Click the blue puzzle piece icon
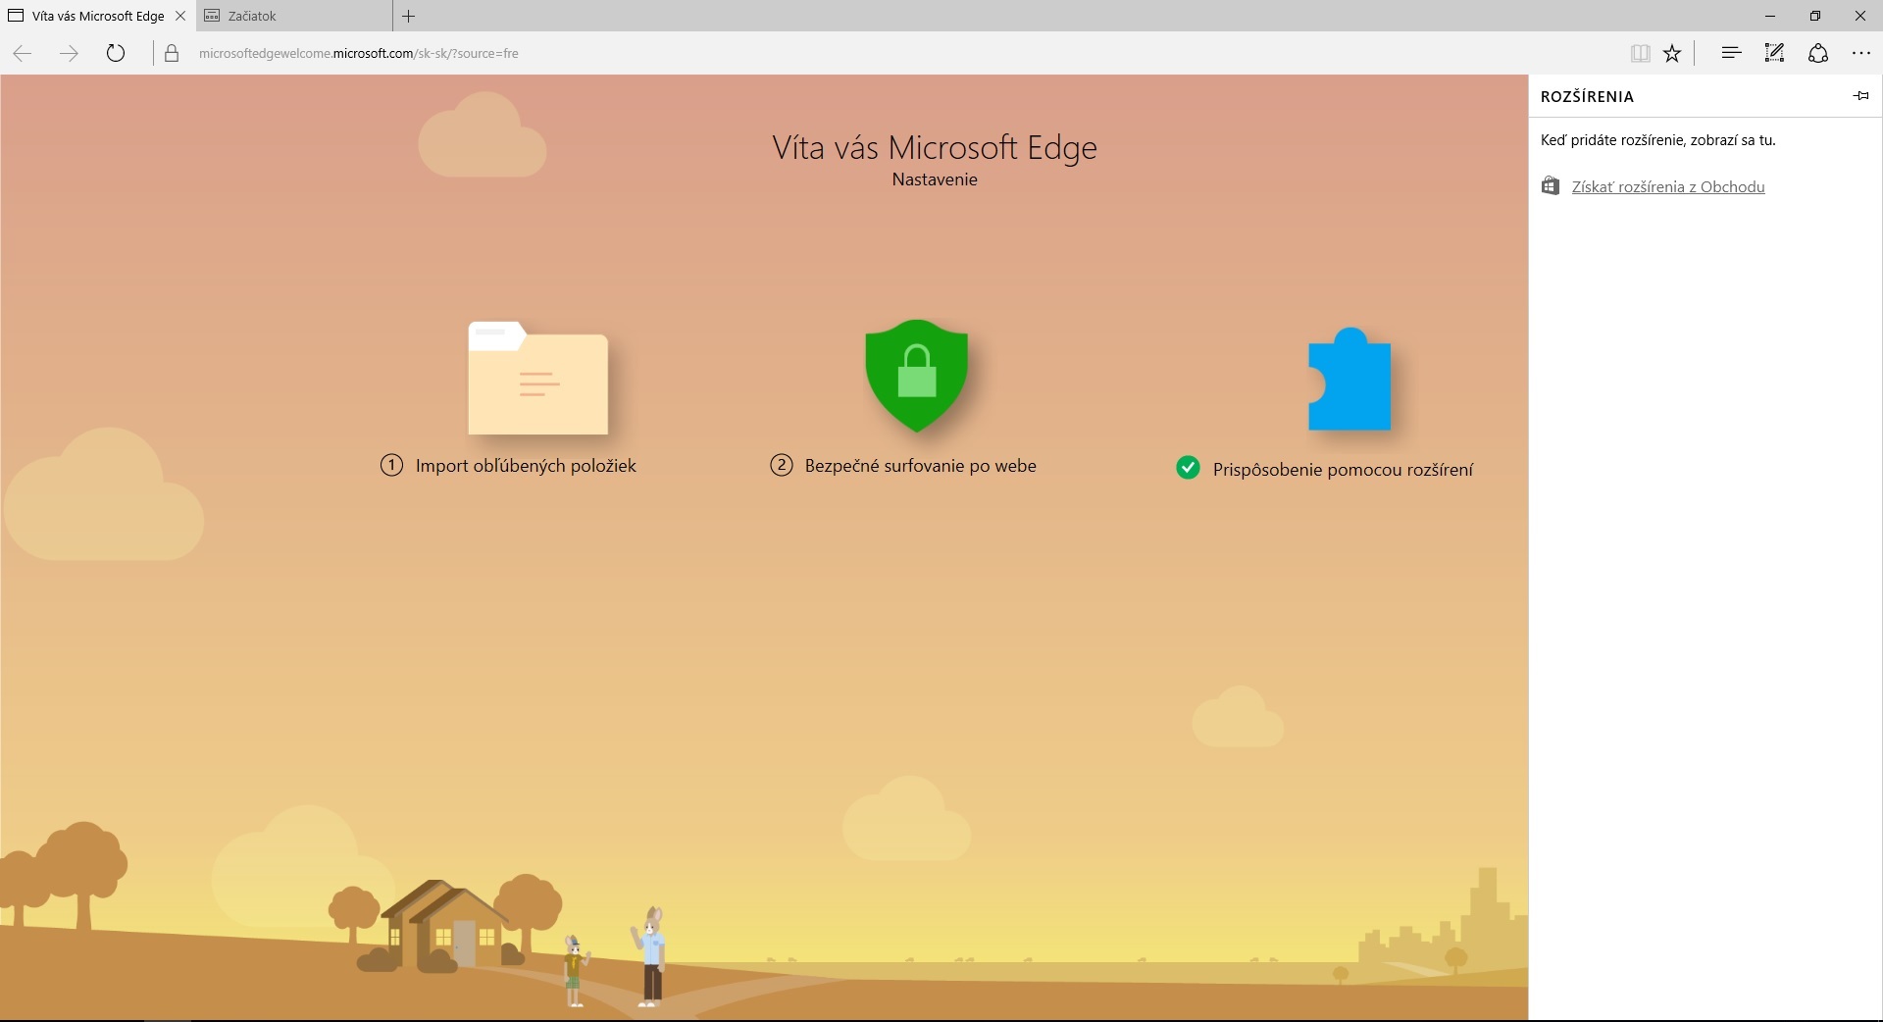This screenshot has width=1883, height=1022. tap(1349, 379)
